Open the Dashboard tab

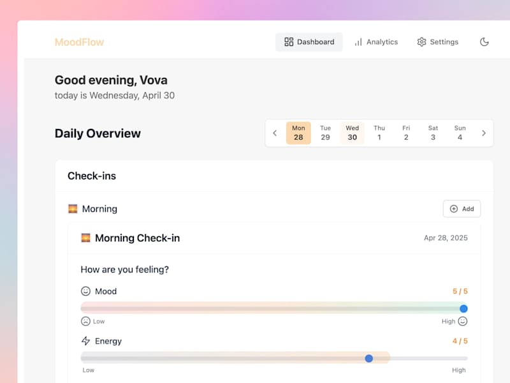(x=309, y=42)
